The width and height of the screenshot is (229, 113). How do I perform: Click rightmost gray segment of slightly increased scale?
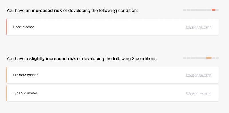pos(217,58)
